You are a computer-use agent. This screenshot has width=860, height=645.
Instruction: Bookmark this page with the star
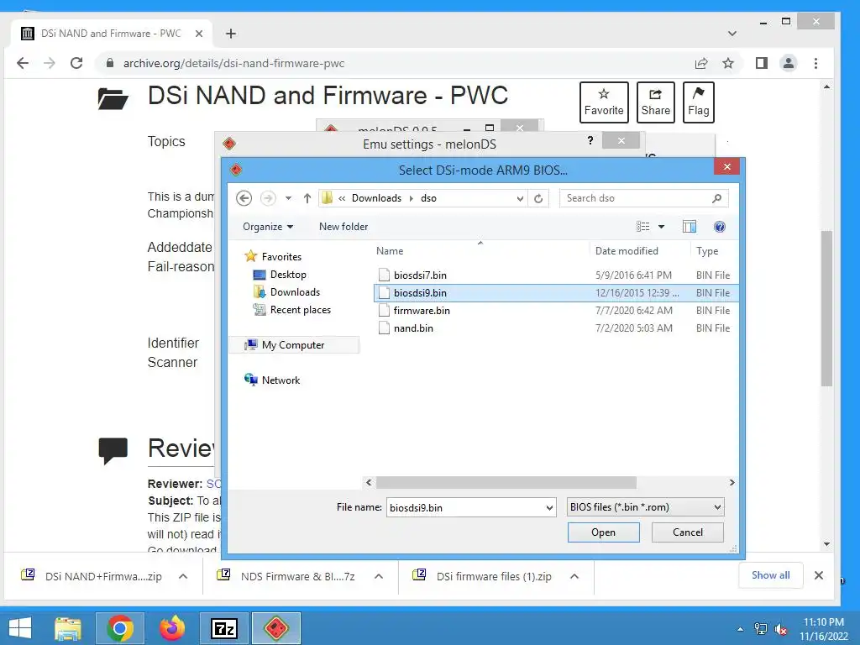pos(728,63)
